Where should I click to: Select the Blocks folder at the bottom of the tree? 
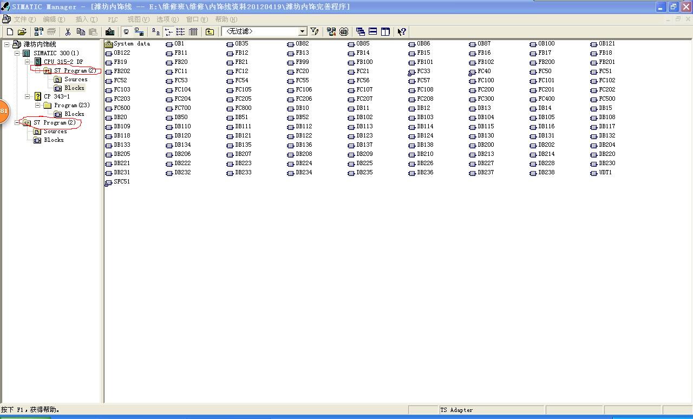(x=54, y=140)
